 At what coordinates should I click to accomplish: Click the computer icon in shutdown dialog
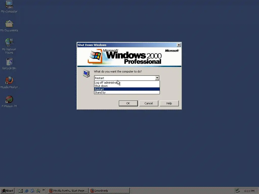(87, 74)
